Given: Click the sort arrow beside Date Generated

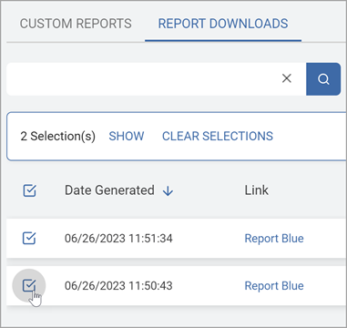Looking at the screenshot, I should [x=168, y=191].
